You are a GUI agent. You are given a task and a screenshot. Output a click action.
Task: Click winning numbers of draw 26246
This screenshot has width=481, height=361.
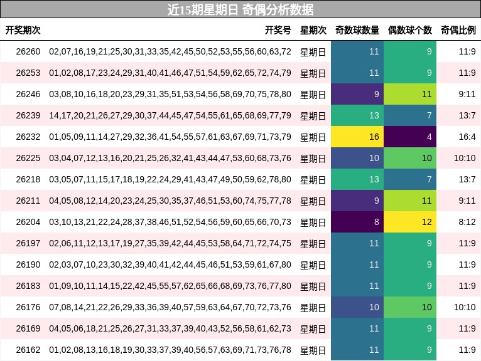click(170, 94)
